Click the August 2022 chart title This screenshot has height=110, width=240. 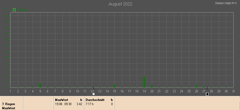click(x=120, y=4)
